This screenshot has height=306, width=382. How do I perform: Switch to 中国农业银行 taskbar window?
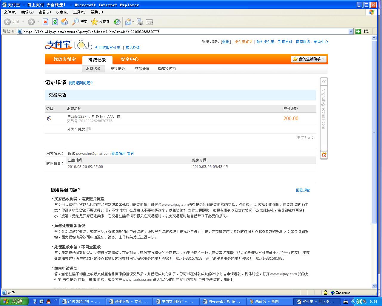[x=175, y=302]
